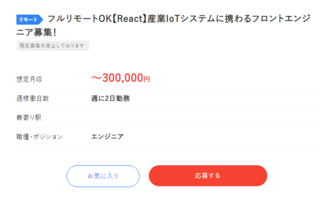Click the 応募する apply button
The height and width of the screenshot is (199, 333).
click(x=208, y=176)
